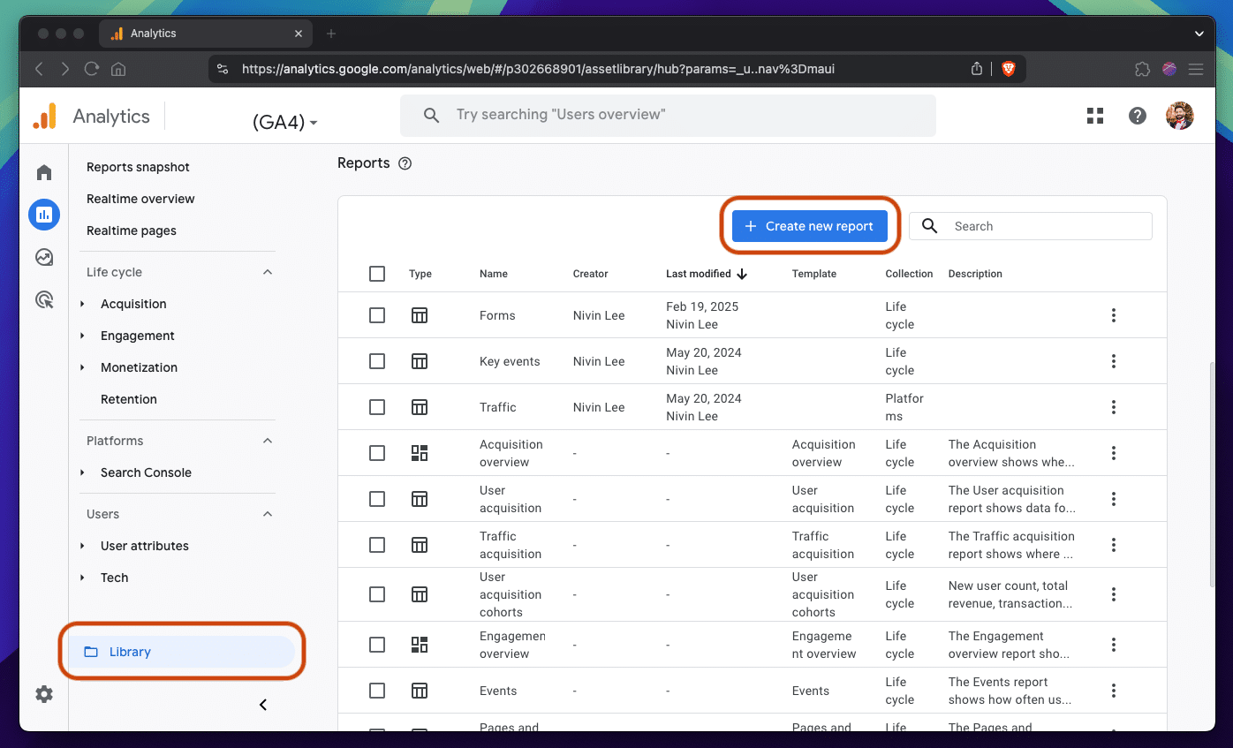This screenshot has height=748, width=1233.
Task: Click the browser home icon
Action: (x=118, y=69)
